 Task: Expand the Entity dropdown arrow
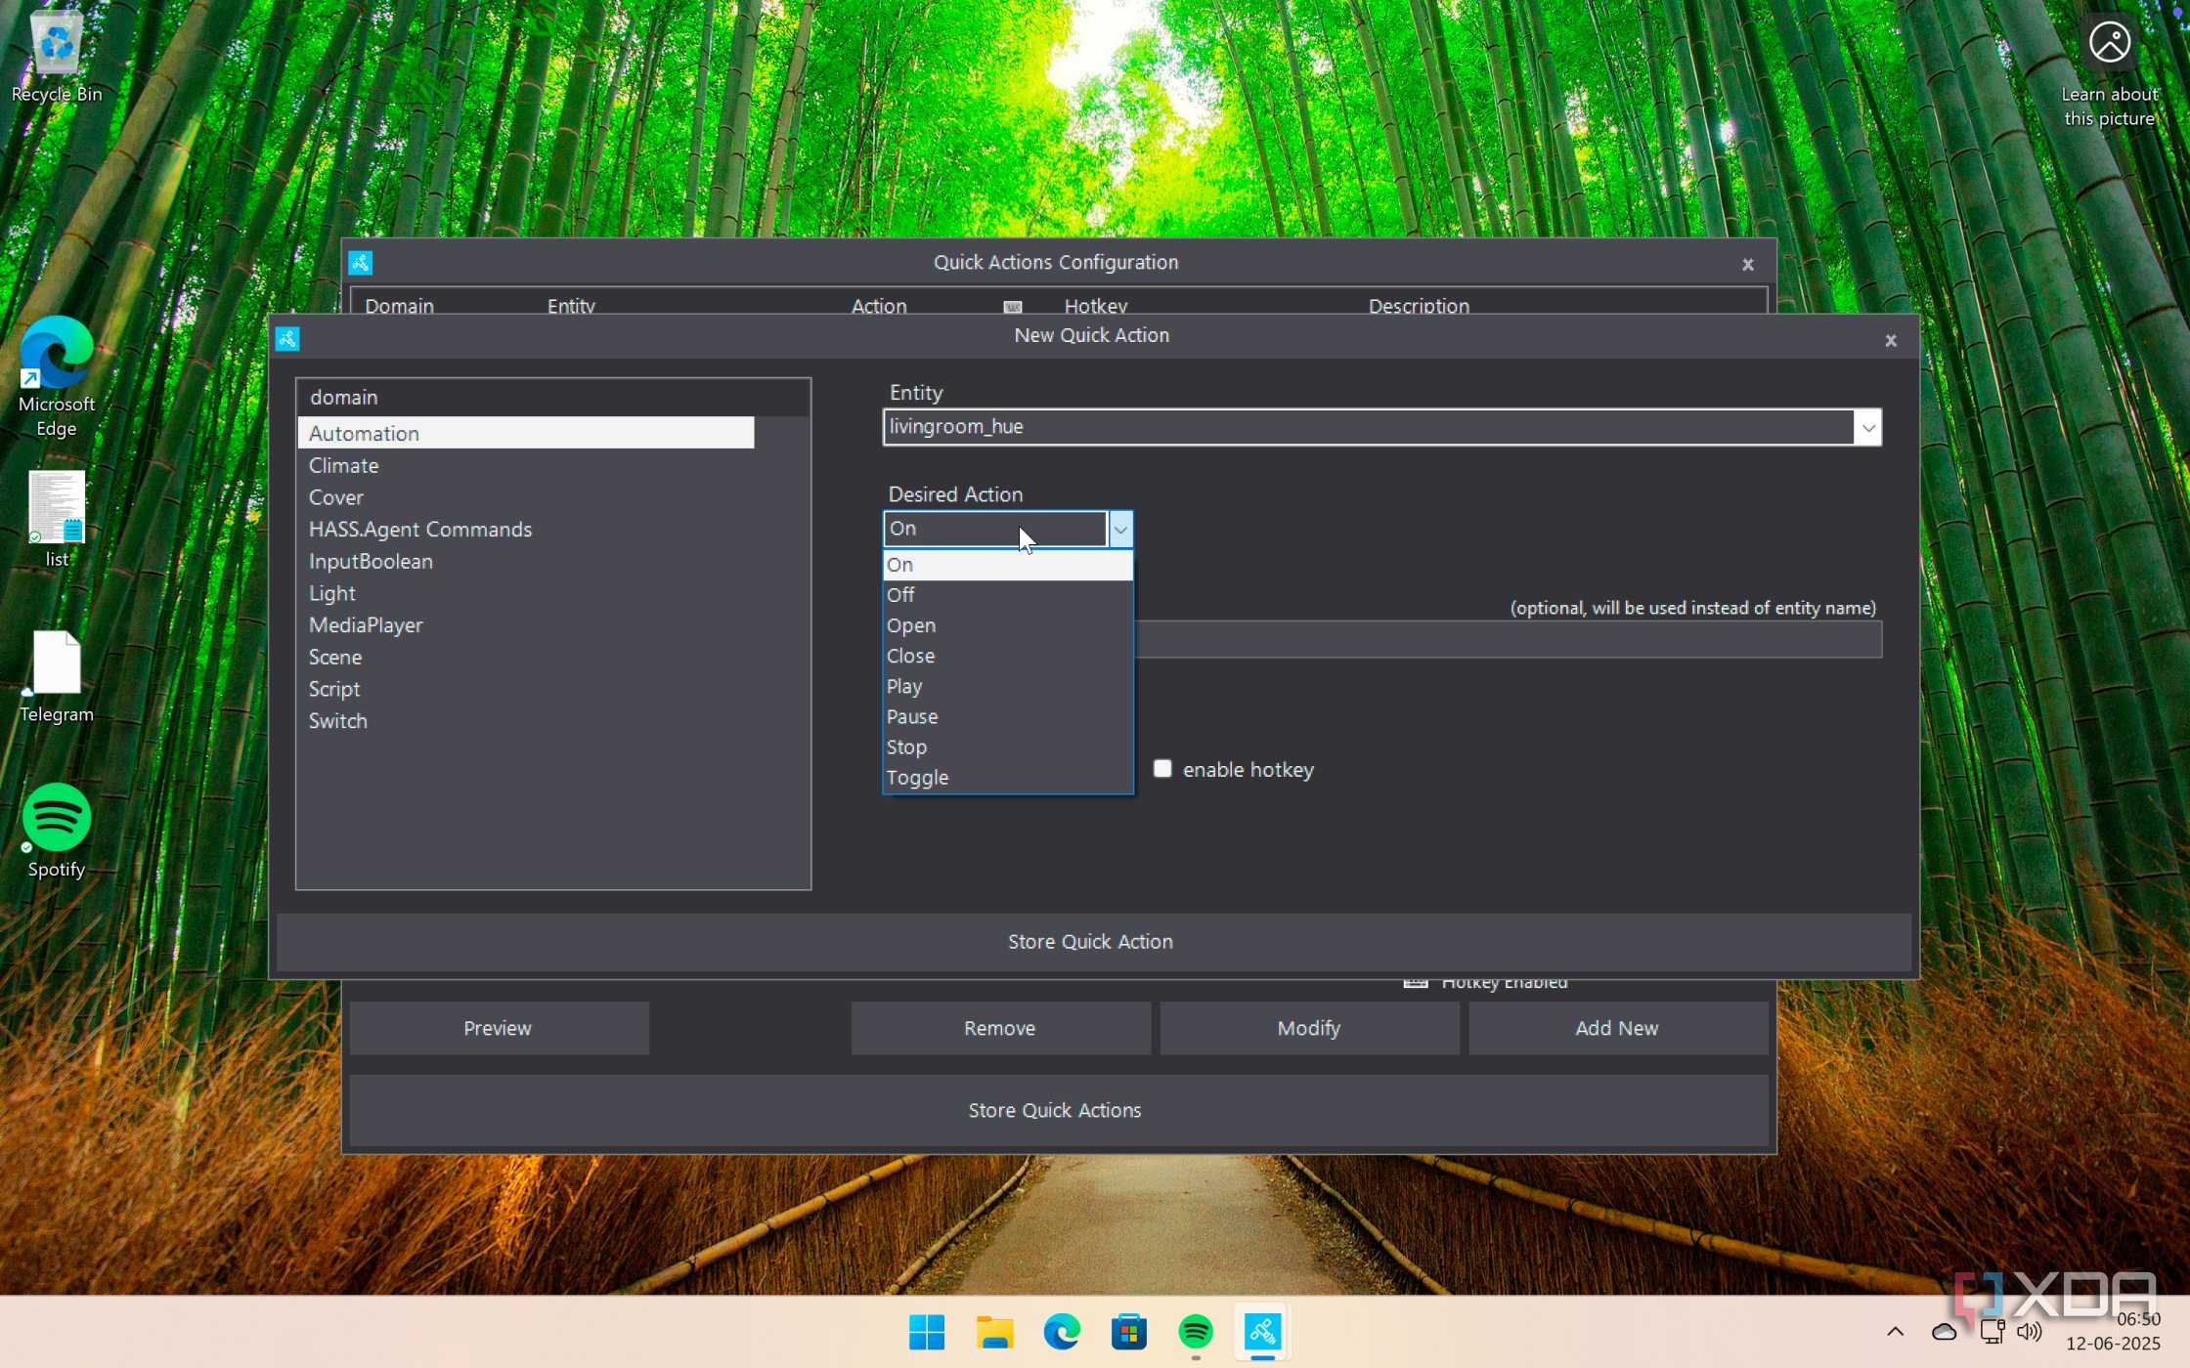(x=1867, y=427)
